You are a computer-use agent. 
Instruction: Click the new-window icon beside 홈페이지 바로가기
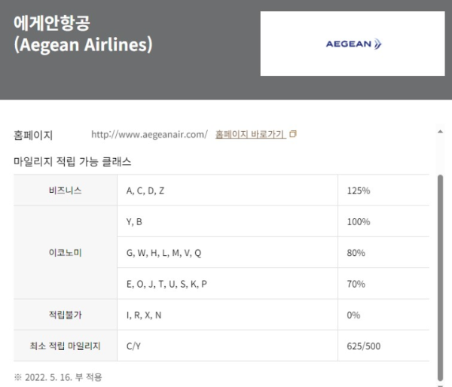[293, 134]
